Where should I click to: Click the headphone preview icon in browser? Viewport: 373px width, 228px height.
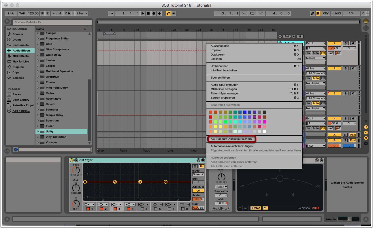pos(15,150)
